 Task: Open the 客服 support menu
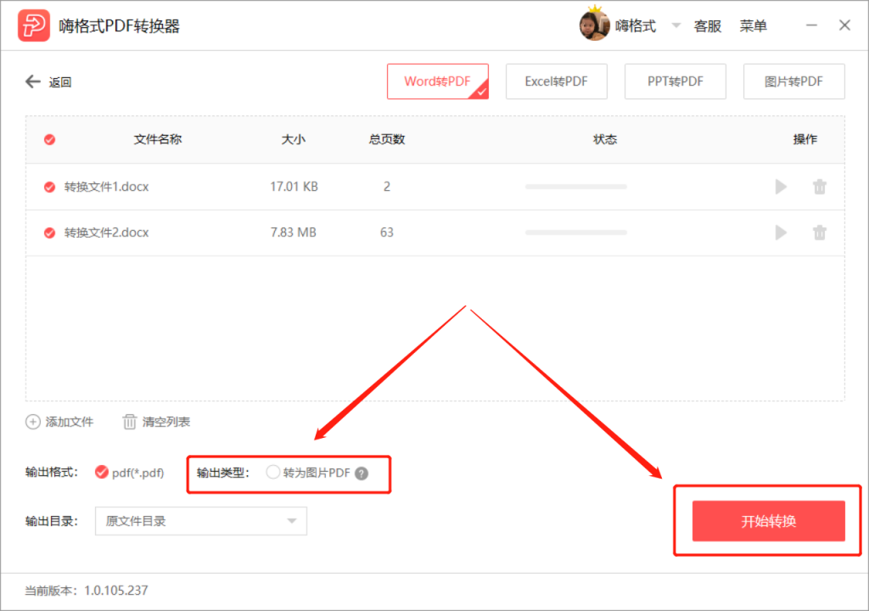pos(708,26)
